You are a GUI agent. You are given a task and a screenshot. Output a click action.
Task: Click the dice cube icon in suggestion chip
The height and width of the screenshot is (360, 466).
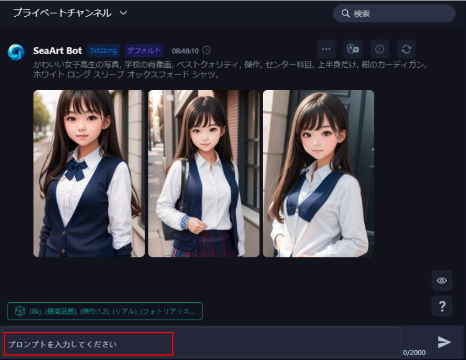[20, 312]
